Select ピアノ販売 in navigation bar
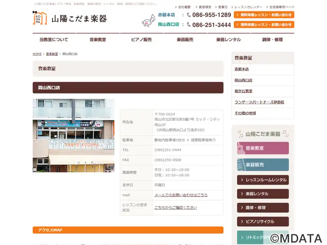 coord(141,40)
